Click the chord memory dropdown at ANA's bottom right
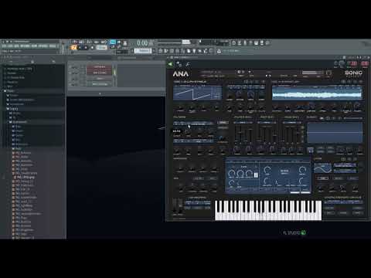Screen dimensions: 371x278 (x=343, y=202)
